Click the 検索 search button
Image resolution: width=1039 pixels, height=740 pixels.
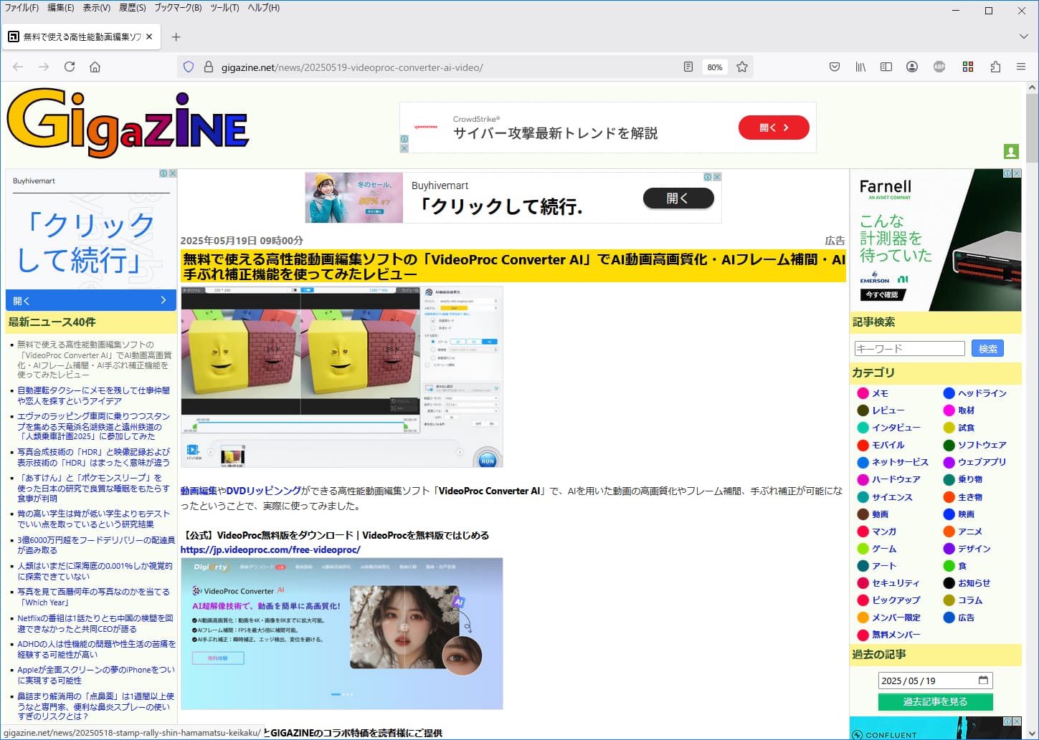(987, 349)
